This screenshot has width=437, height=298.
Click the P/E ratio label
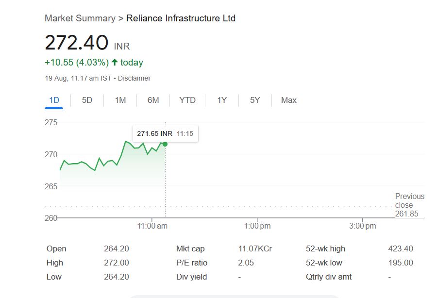pyautogui.click(x=192, y=263)
